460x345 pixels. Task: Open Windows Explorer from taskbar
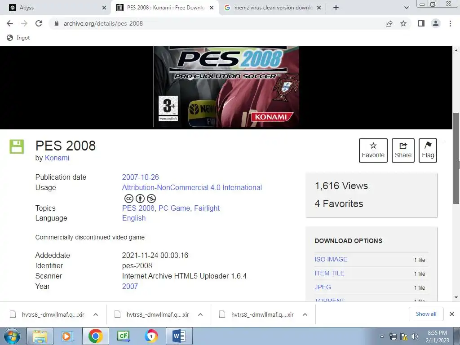tap(40, 336)
